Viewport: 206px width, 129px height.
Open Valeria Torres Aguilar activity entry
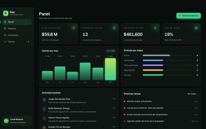click(x=79, y=119)
